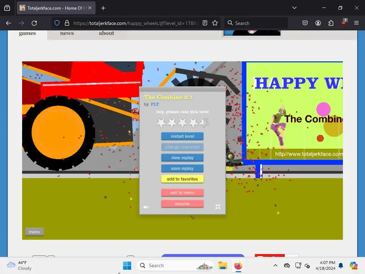This screenshot has height=274, width=365.
Task: Toggle reader view icon
Action: [205, 23]
